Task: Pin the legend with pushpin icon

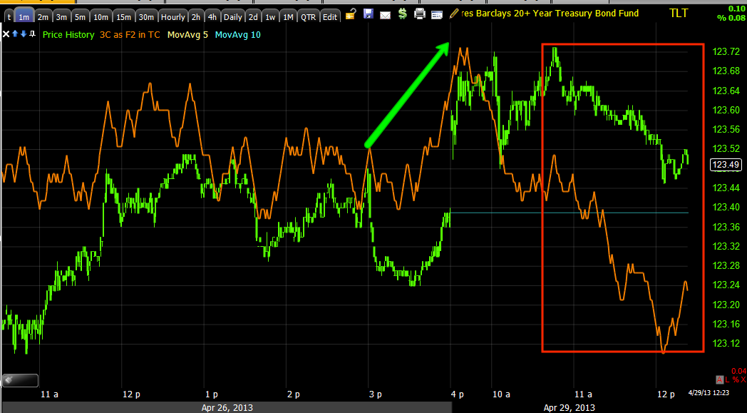Action: point(32,34)
